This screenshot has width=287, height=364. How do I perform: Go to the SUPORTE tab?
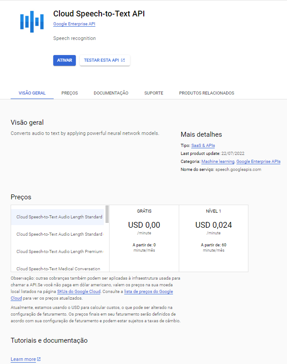[153, 93]
